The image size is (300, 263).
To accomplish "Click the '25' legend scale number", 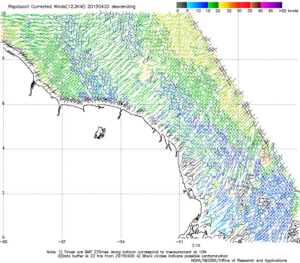I will click(229, 11).
